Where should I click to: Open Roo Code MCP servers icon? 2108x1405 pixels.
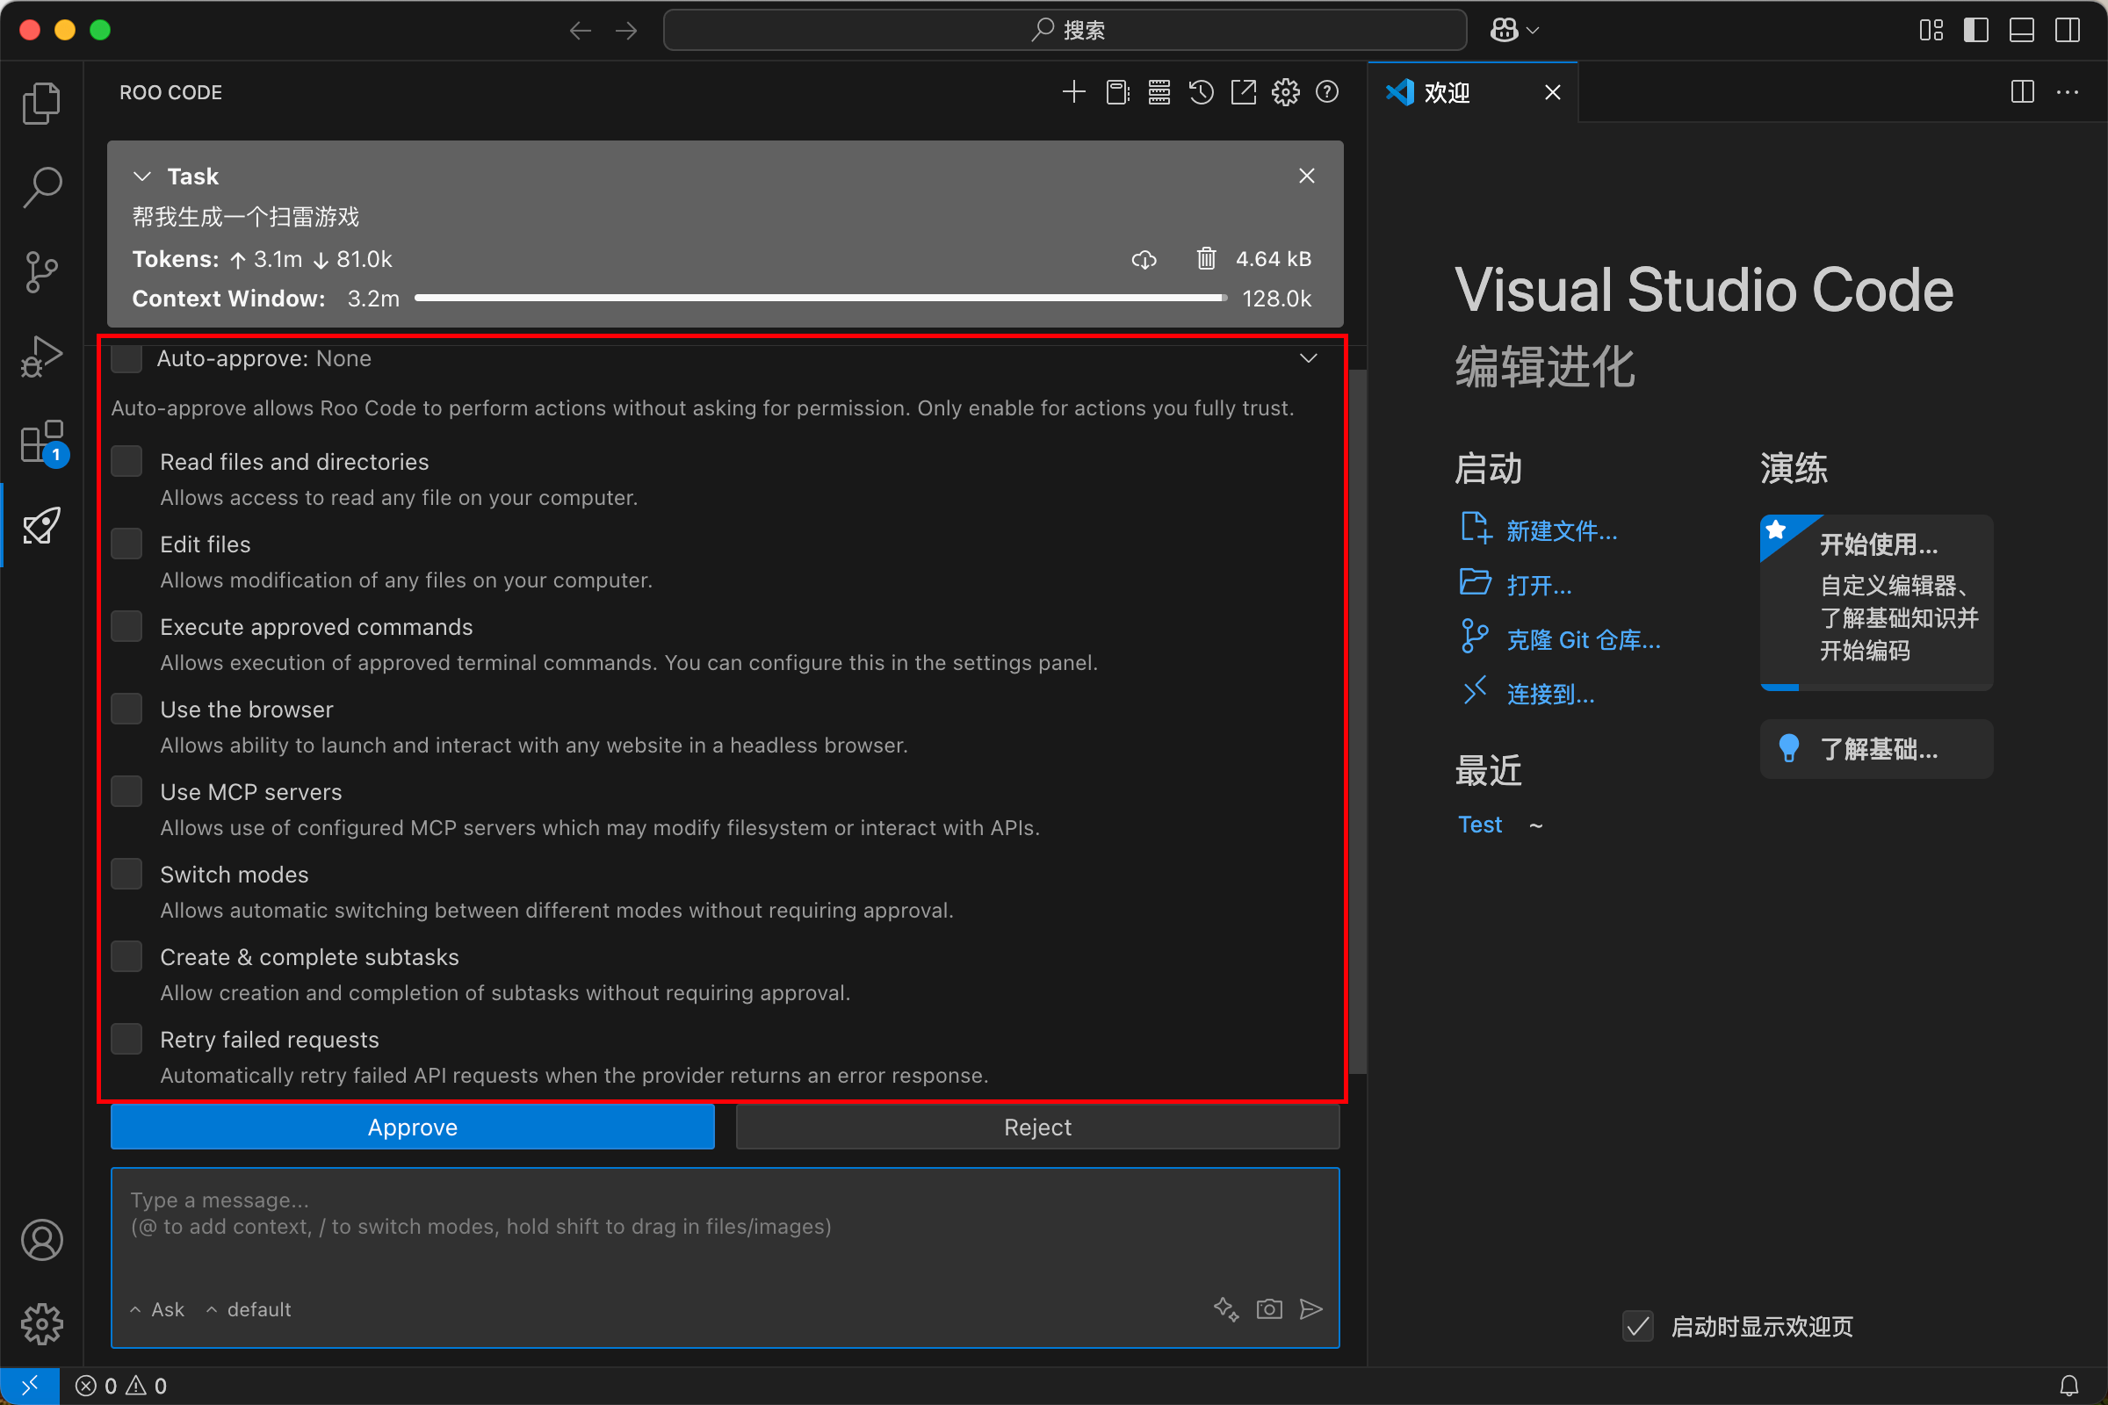(1159, 91)
